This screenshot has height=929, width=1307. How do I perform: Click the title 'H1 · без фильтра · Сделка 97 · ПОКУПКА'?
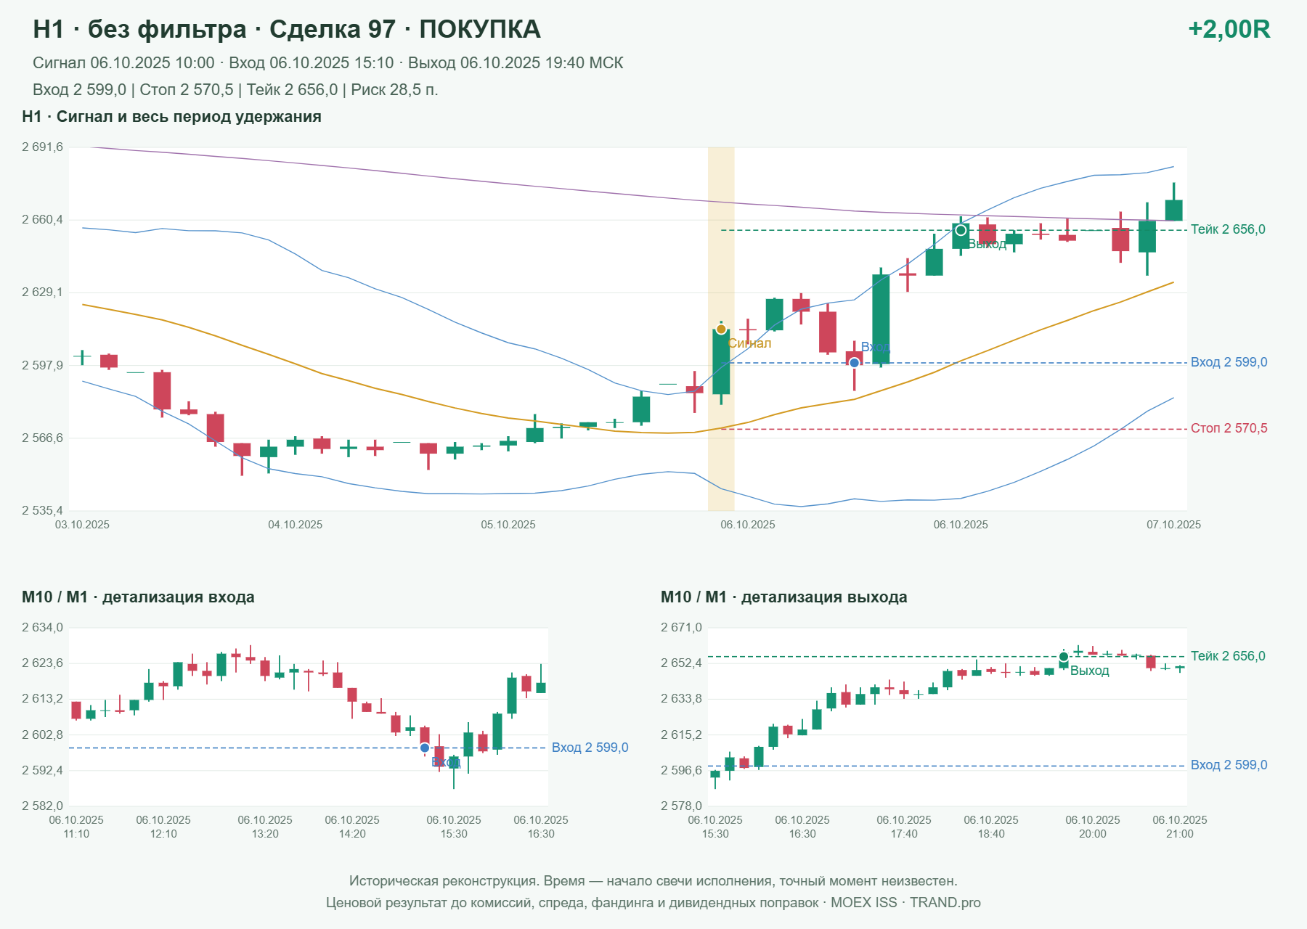(x=287, y=29)
